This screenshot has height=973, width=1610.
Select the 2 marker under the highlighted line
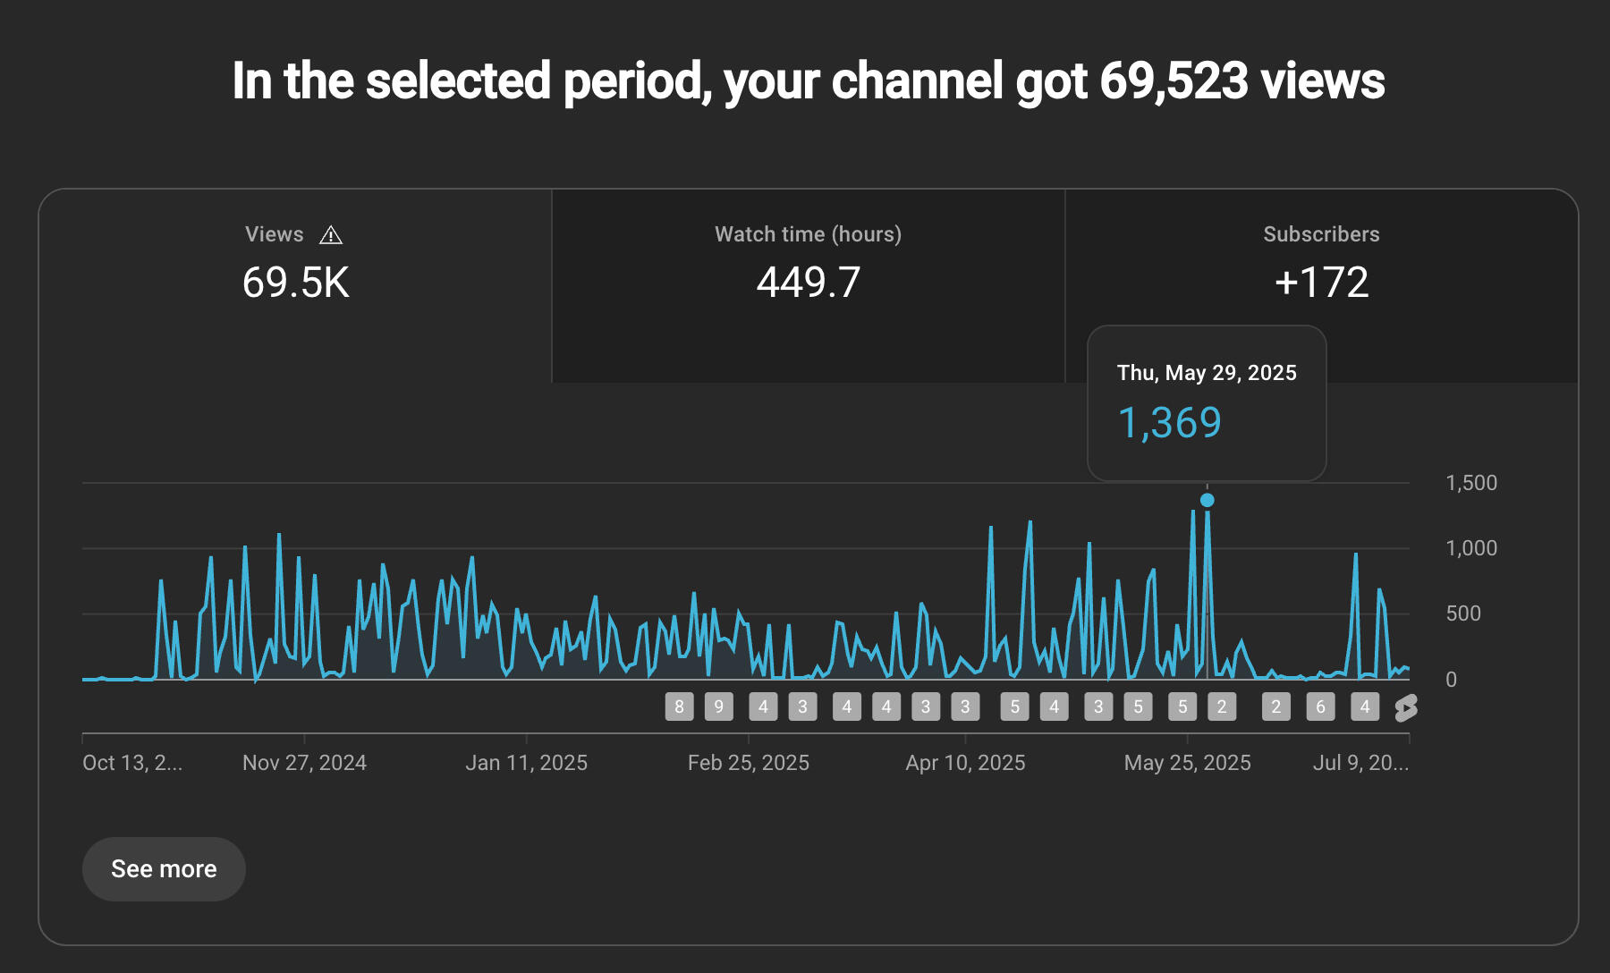1222,706
